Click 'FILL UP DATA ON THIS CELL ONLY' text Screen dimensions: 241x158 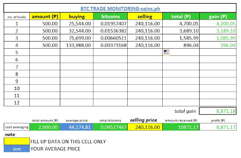68,141
